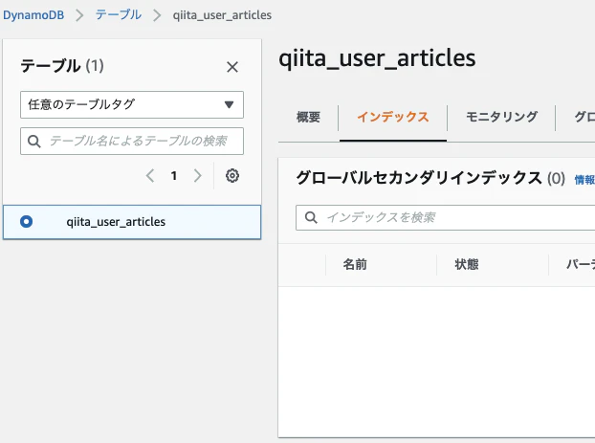Viewport: 595px width, 443px height.
Task: Close the テーブル side panel
Action: (x=232, y=67)
